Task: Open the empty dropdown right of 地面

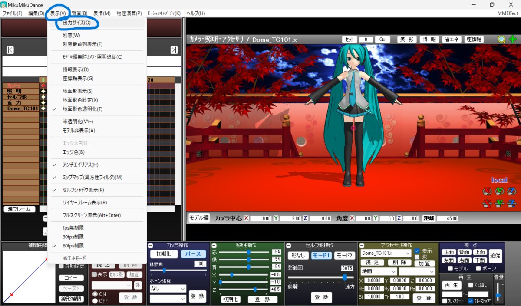Action: (x=417, y=271)
